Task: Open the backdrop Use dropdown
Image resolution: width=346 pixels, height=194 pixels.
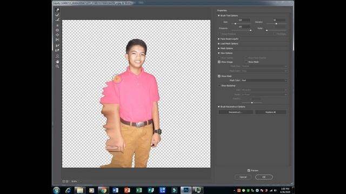Action: coord(264,90)
